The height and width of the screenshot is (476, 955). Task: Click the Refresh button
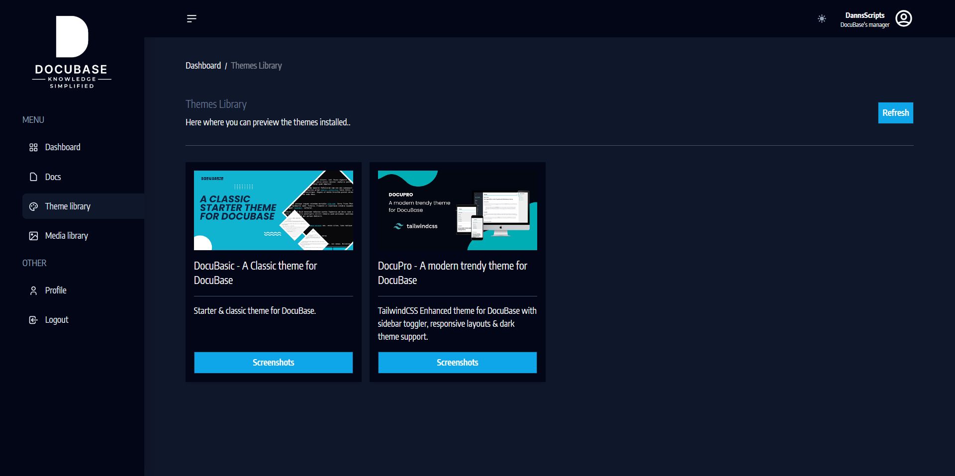tap(895, 113)
